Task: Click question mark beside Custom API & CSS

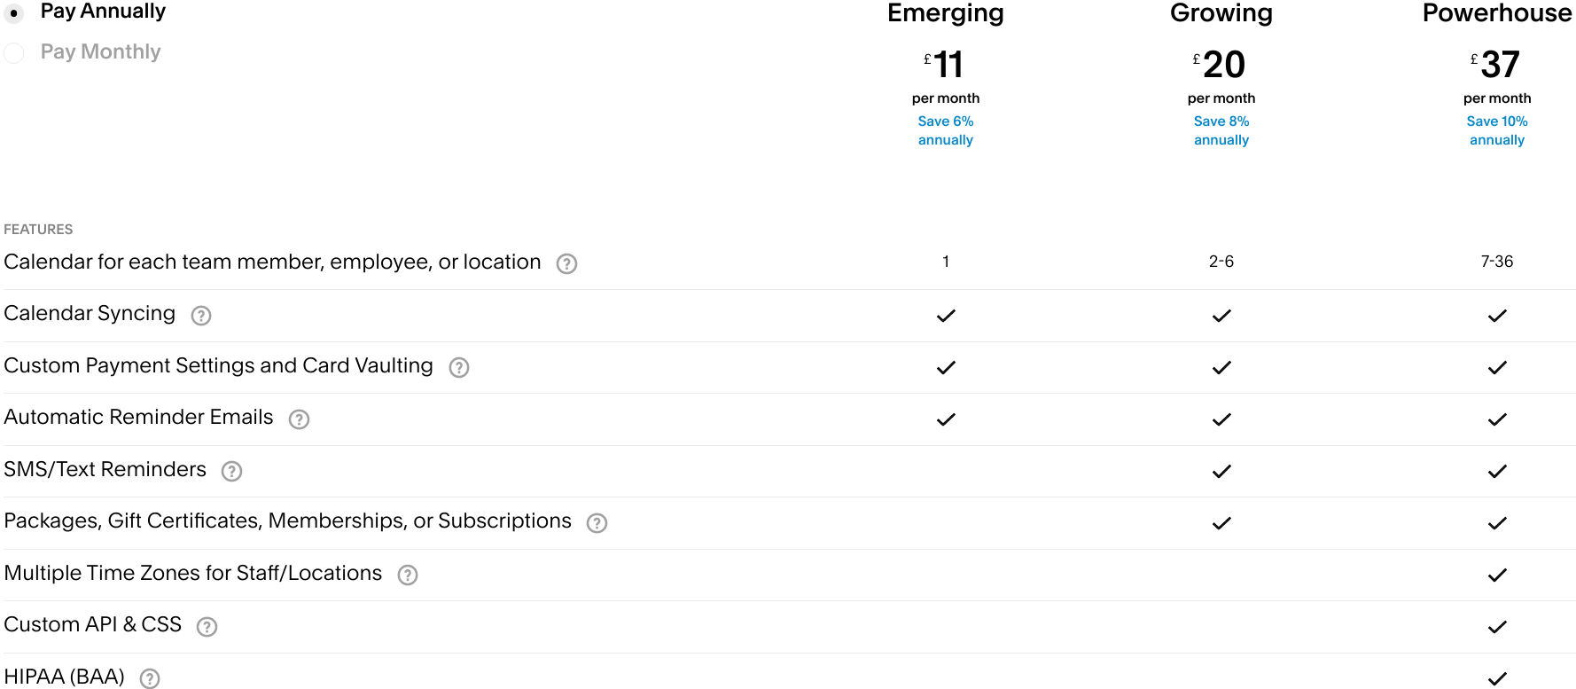Action: (207, 627)
